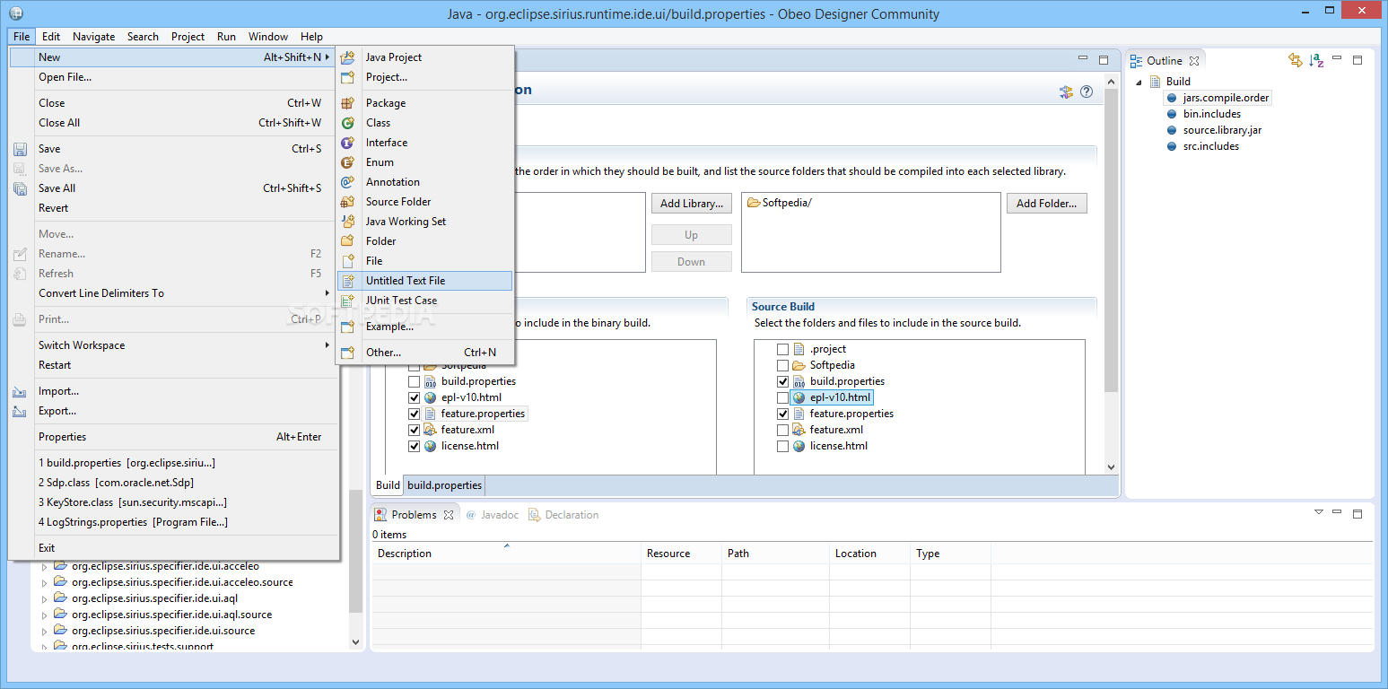The width and height of the screenshot is (1388, 689).
Task: Maximize the editor area
Action: click(x=1104, y=59)
